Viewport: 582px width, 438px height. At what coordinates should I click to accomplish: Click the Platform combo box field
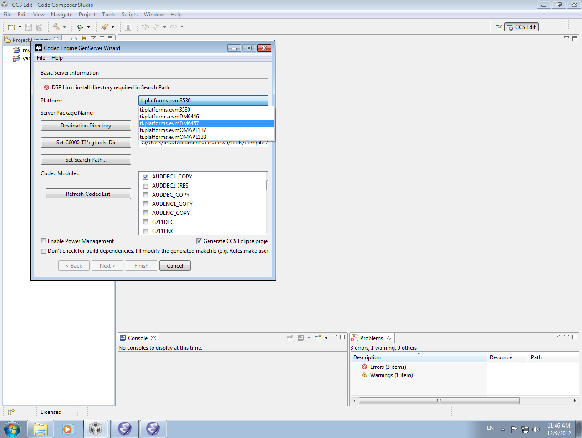tap(203, 101)
